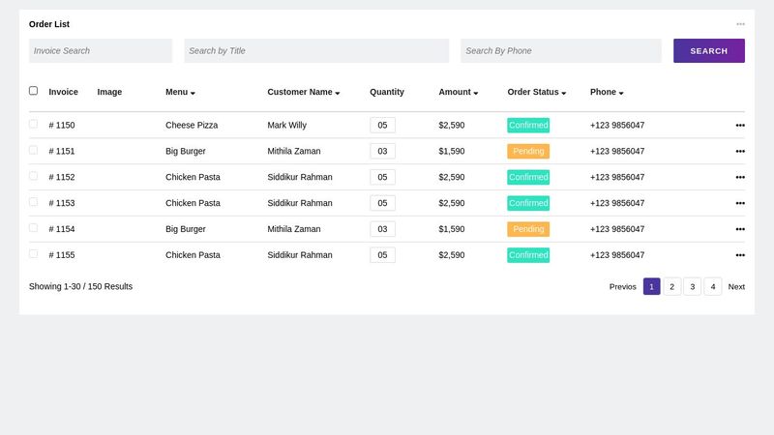Screen dimensions: 774x435
Task: Check the box for invoice # 1150
Action: pyautogui.click(x=33, y=124)
